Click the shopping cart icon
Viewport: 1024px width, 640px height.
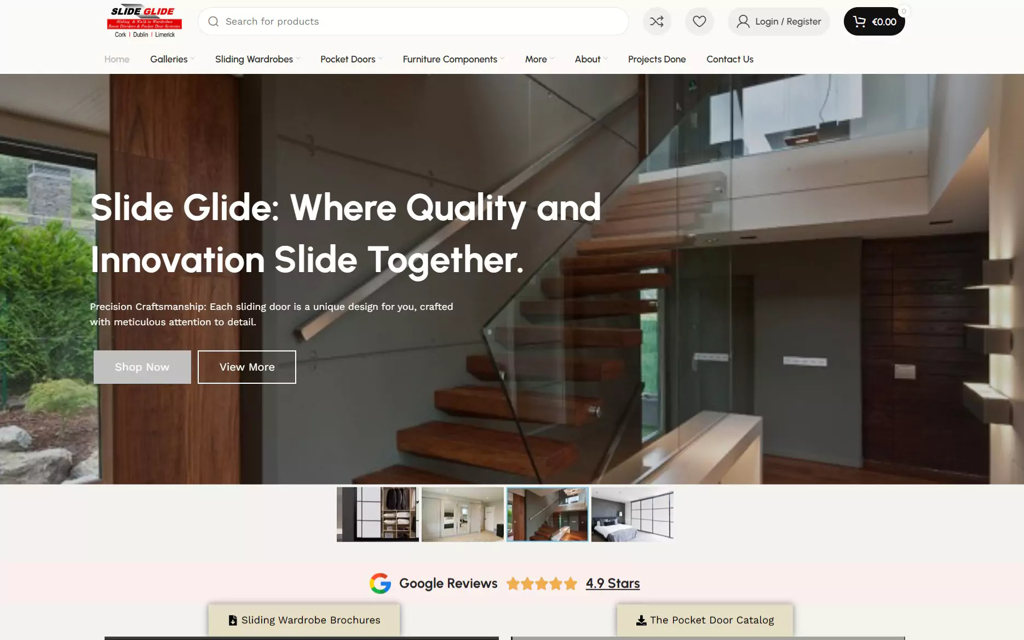point(859,21)
